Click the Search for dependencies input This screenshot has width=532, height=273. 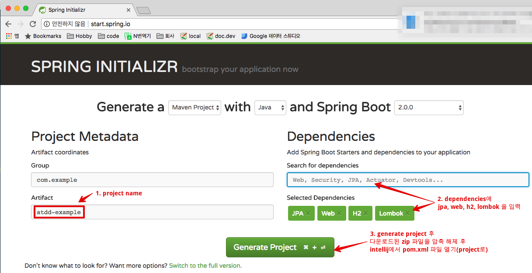point(408,180)
